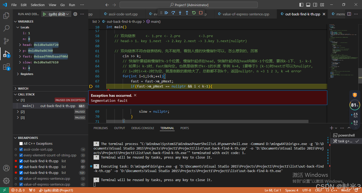Expand thread [2] in call stack
This screenshot has height=193, width=362.
pyautogui.click(x=18, y=112)
